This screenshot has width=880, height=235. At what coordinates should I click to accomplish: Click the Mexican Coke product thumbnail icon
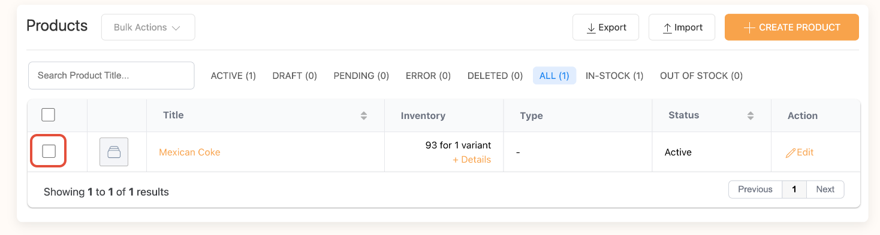pyautogui.click(x=114, y=152)
